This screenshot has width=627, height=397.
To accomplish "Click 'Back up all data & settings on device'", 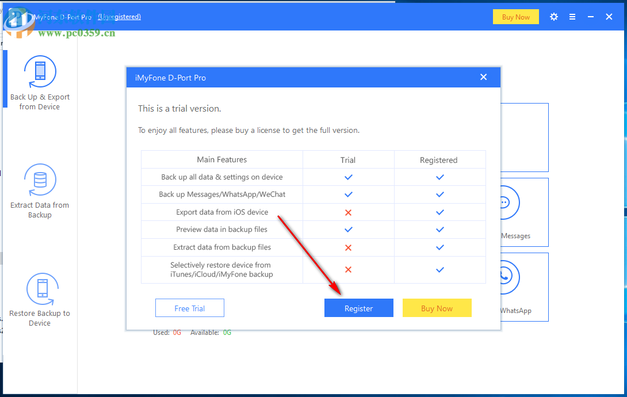I will tap(222, 177).
